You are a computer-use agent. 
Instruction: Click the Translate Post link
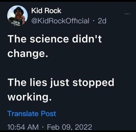click(32, 114)
